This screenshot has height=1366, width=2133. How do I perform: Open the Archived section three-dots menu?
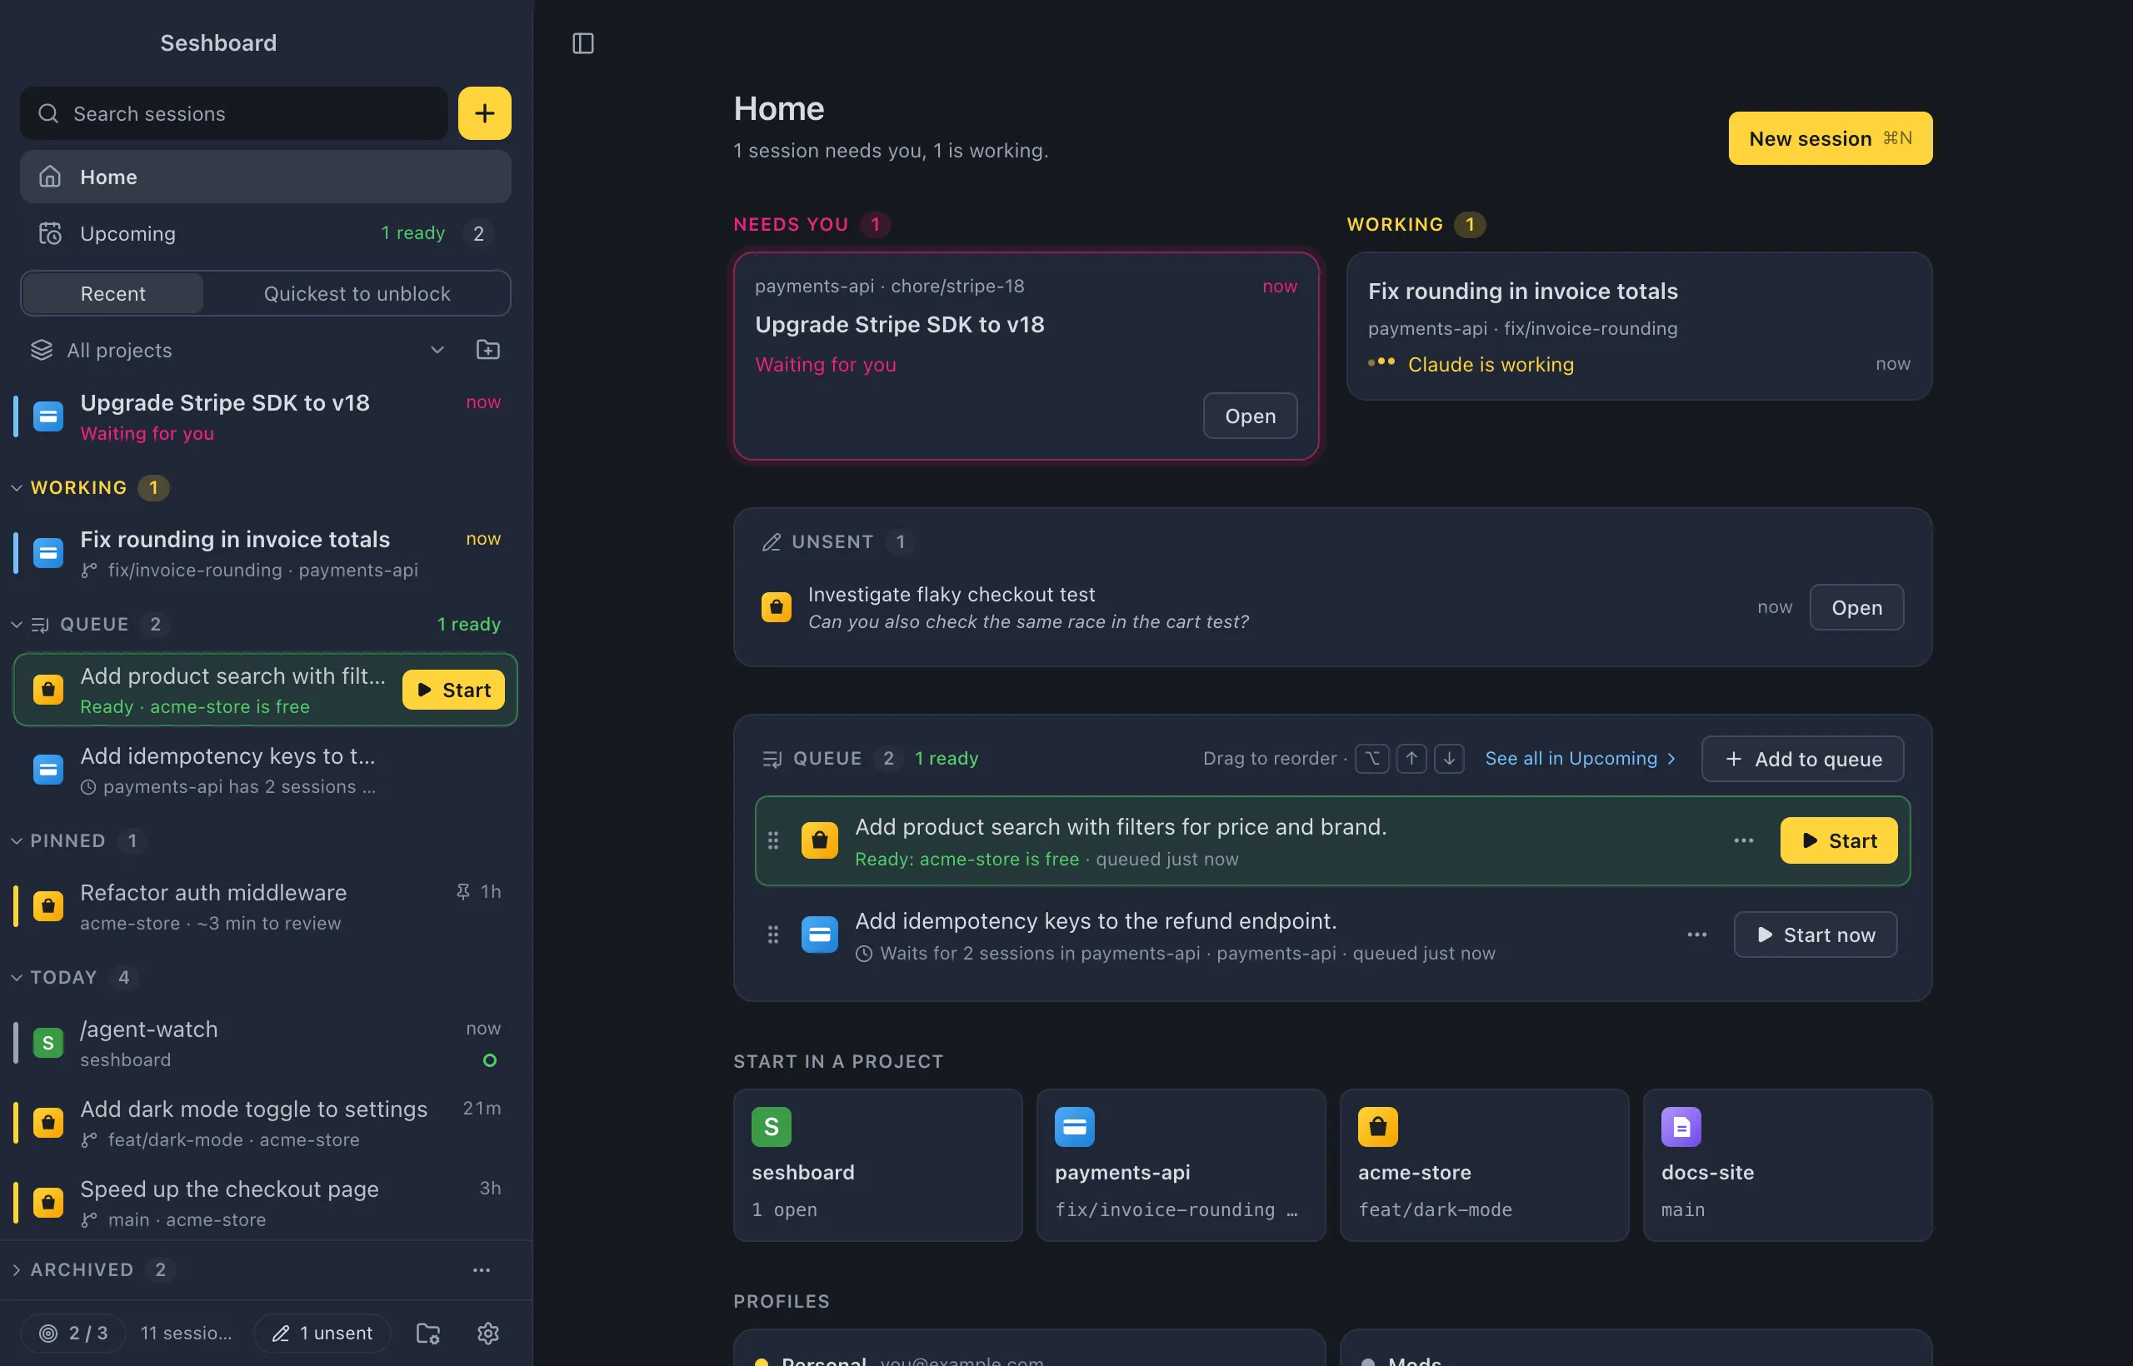coord(482,1270)
